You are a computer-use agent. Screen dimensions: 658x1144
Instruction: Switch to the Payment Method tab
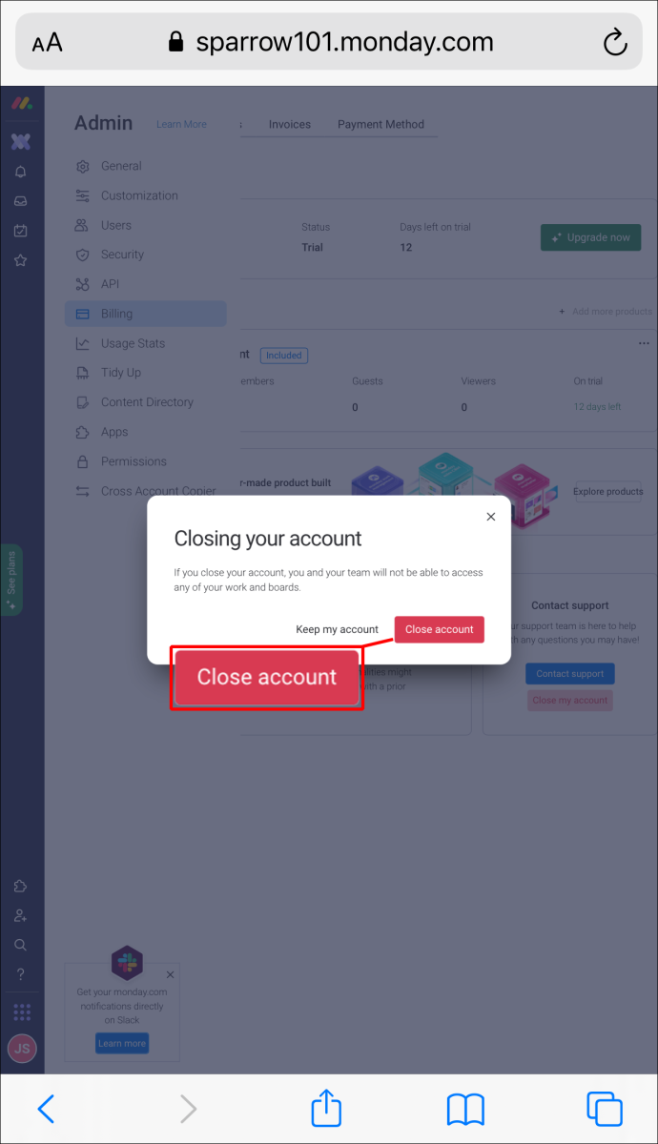coord(380,124)
